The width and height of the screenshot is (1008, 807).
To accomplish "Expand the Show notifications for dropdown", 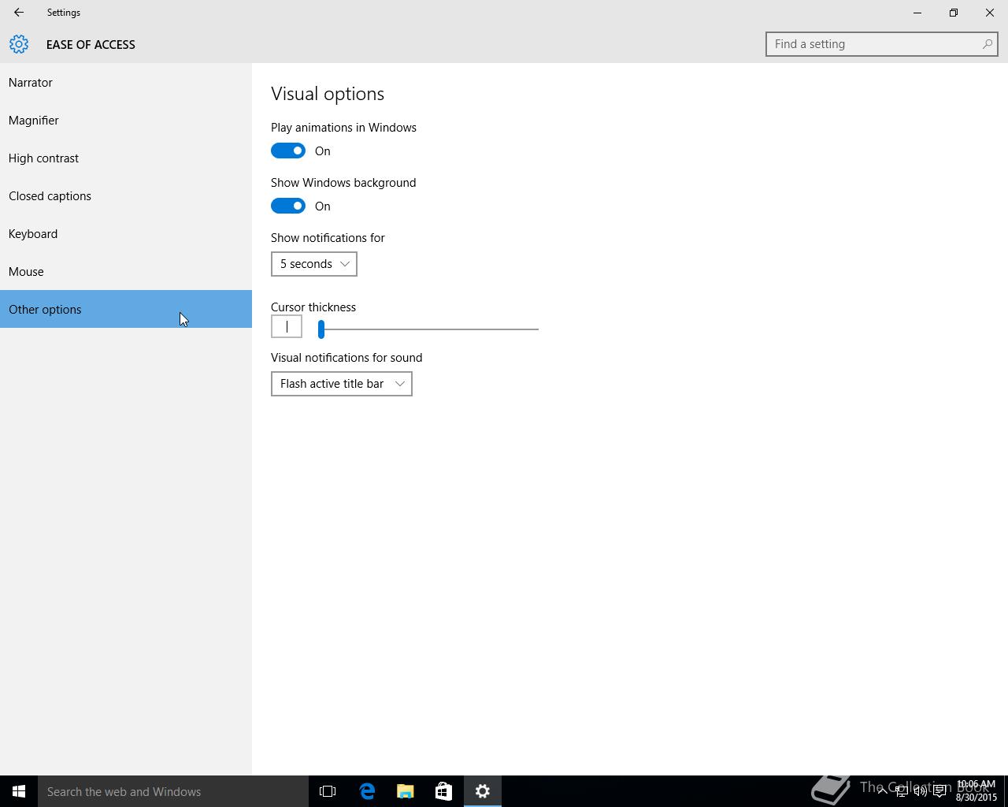I will (x=313, y=264).
